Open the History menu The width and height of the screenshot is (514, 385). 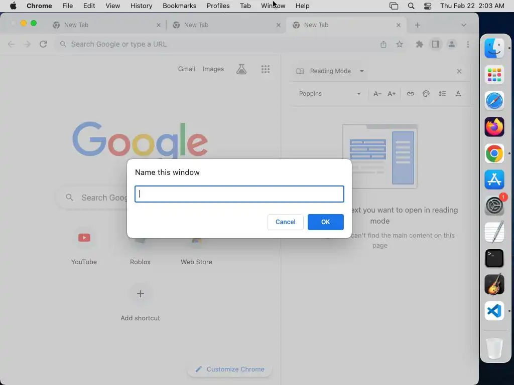[141, 6]
